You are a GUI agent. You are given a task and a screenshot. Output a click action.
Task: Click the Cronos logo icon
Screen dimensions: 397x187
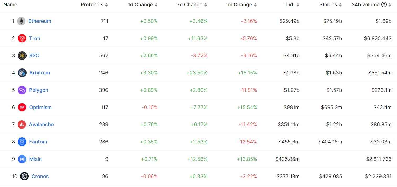24,176
